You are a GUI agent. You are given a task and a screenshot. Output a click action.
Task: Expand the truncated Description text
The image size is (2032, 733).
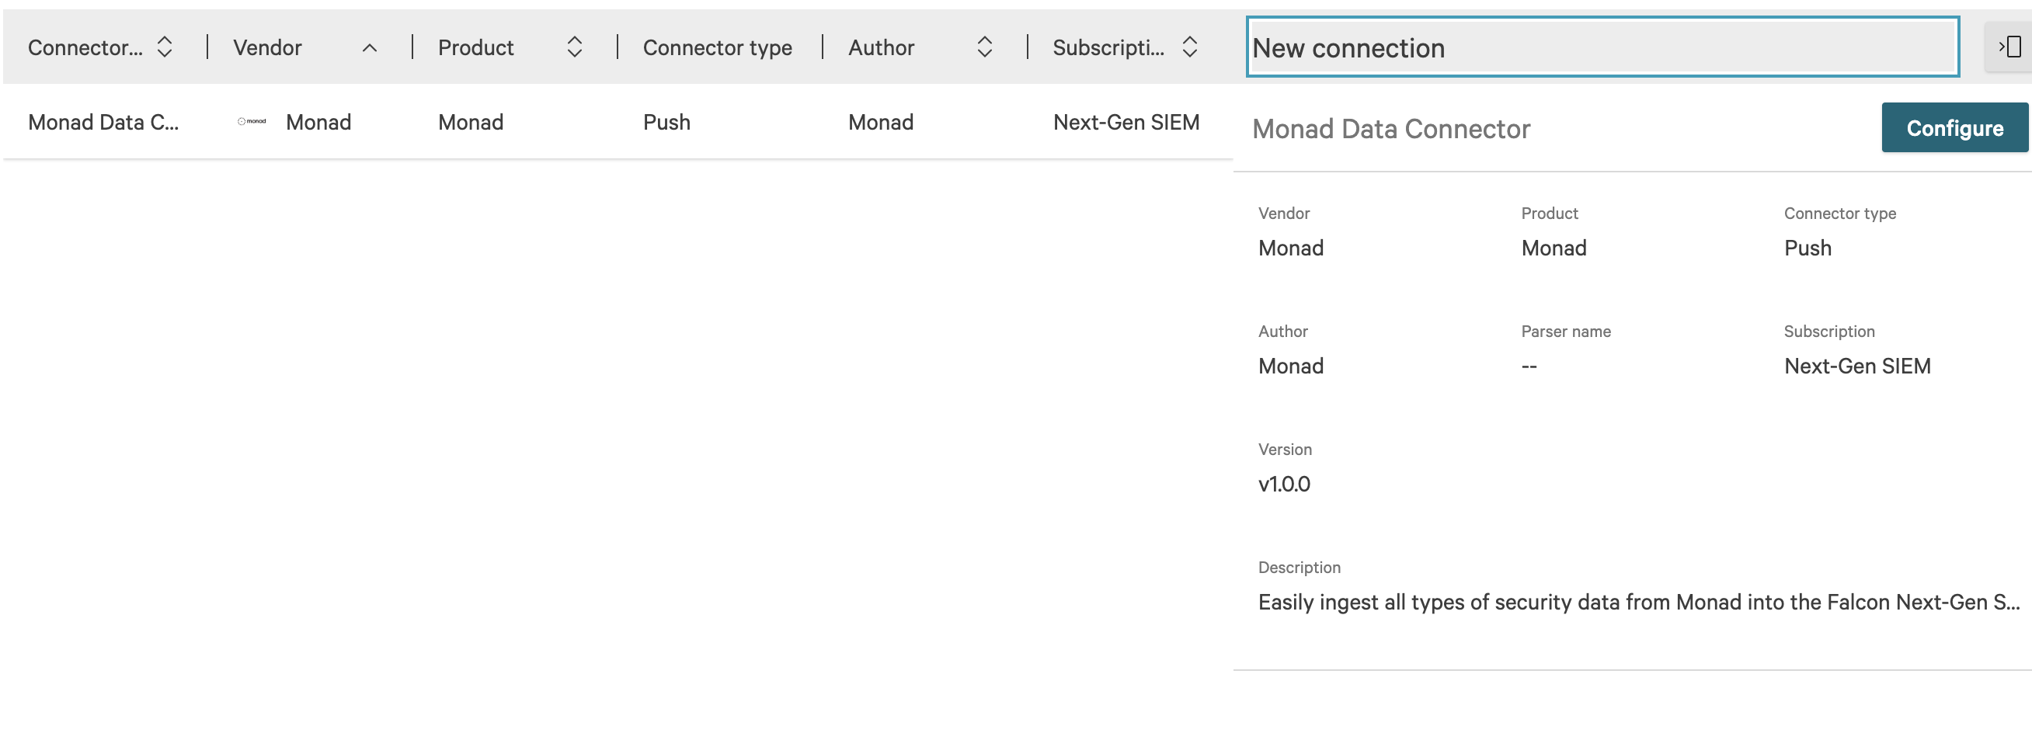1637,603
